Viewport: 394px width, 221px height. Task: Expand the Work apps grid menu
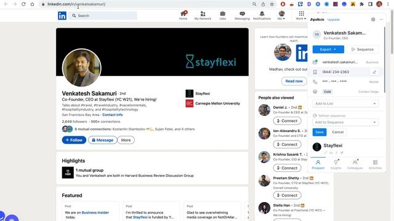click(x=301, y=15)
